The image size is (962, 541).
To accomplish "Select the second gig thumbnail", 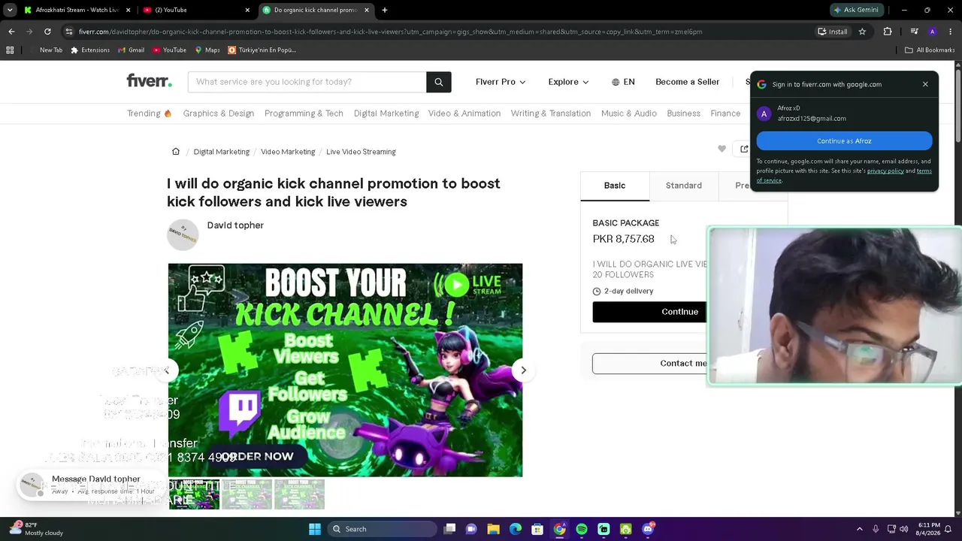I will (247, 494).
